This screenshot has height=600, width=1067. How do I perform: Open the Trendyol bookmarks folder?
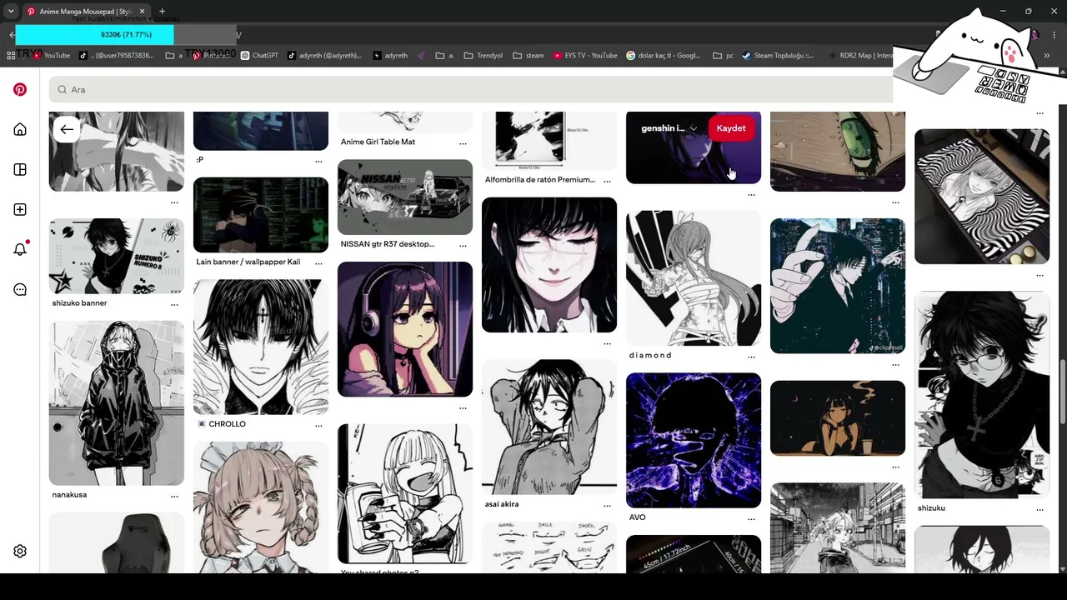[483, 56]
